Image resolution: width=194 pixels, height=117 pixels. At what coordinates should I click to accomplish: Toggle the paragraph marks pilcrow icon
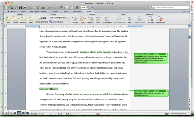pos(61,8)
